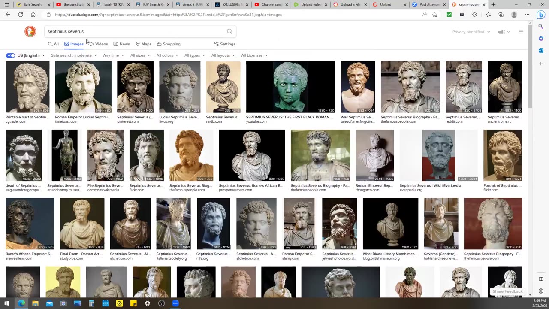Open Safe search: moderate dropdown
This screenshot has height=309, width=549.
[74, 55]
